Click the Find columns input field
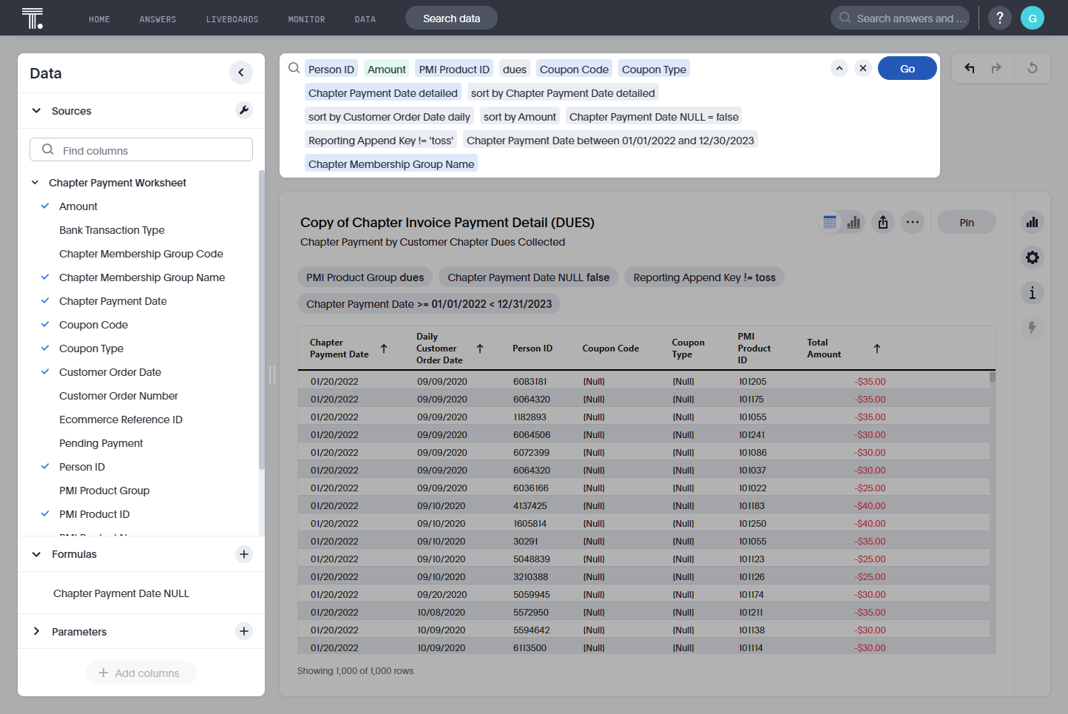Image resolution: width=1068 pixels, height=714 pixels. pos(141,149)
